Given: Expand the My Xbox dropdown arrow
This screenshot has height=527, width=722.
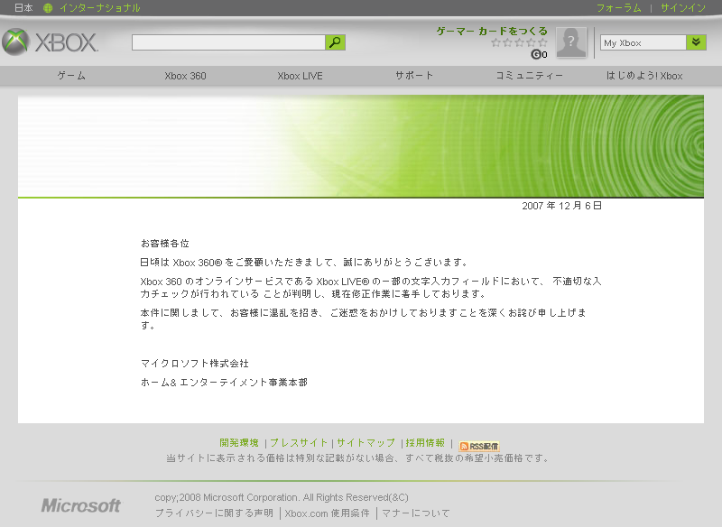Looking at the screenshot, I should 696,42.
